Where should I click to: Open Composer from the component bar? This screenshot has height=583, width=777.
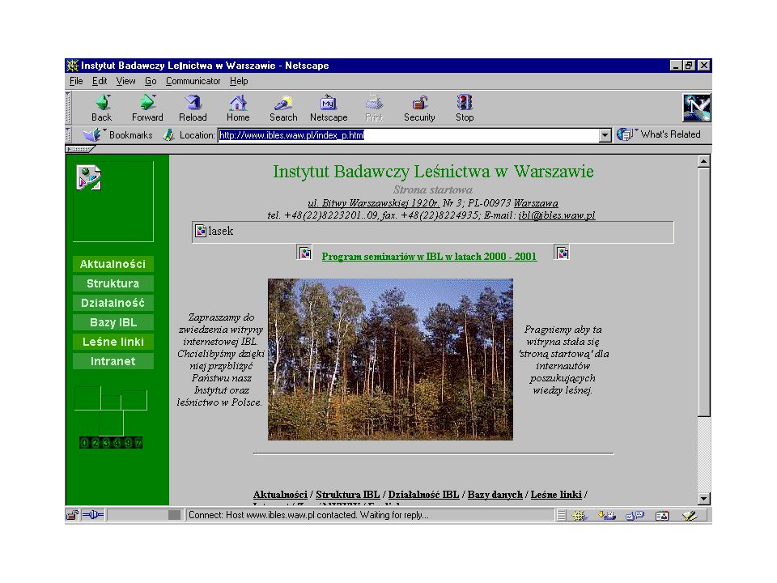(690, 516)
